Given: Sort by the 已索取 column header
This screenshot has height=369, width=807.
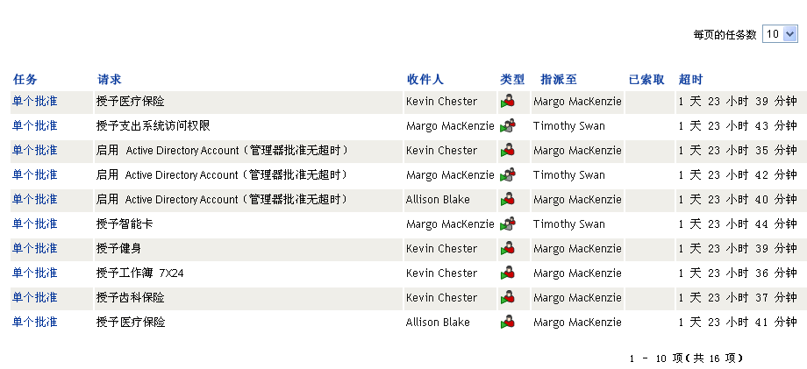Looking at the screenshot, I should pos(646,80).
